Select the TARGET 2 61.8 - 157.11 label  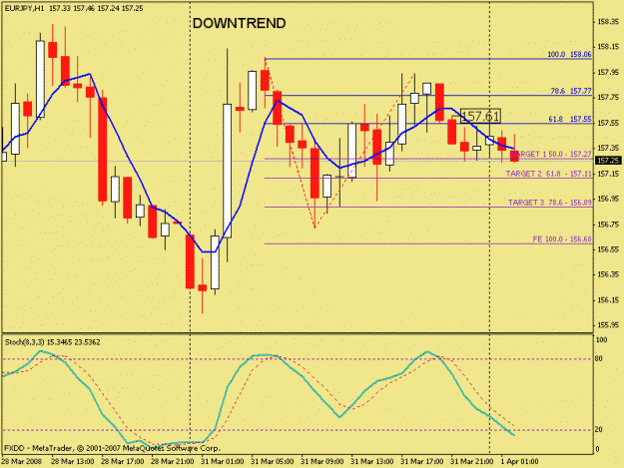coord(549,174)
